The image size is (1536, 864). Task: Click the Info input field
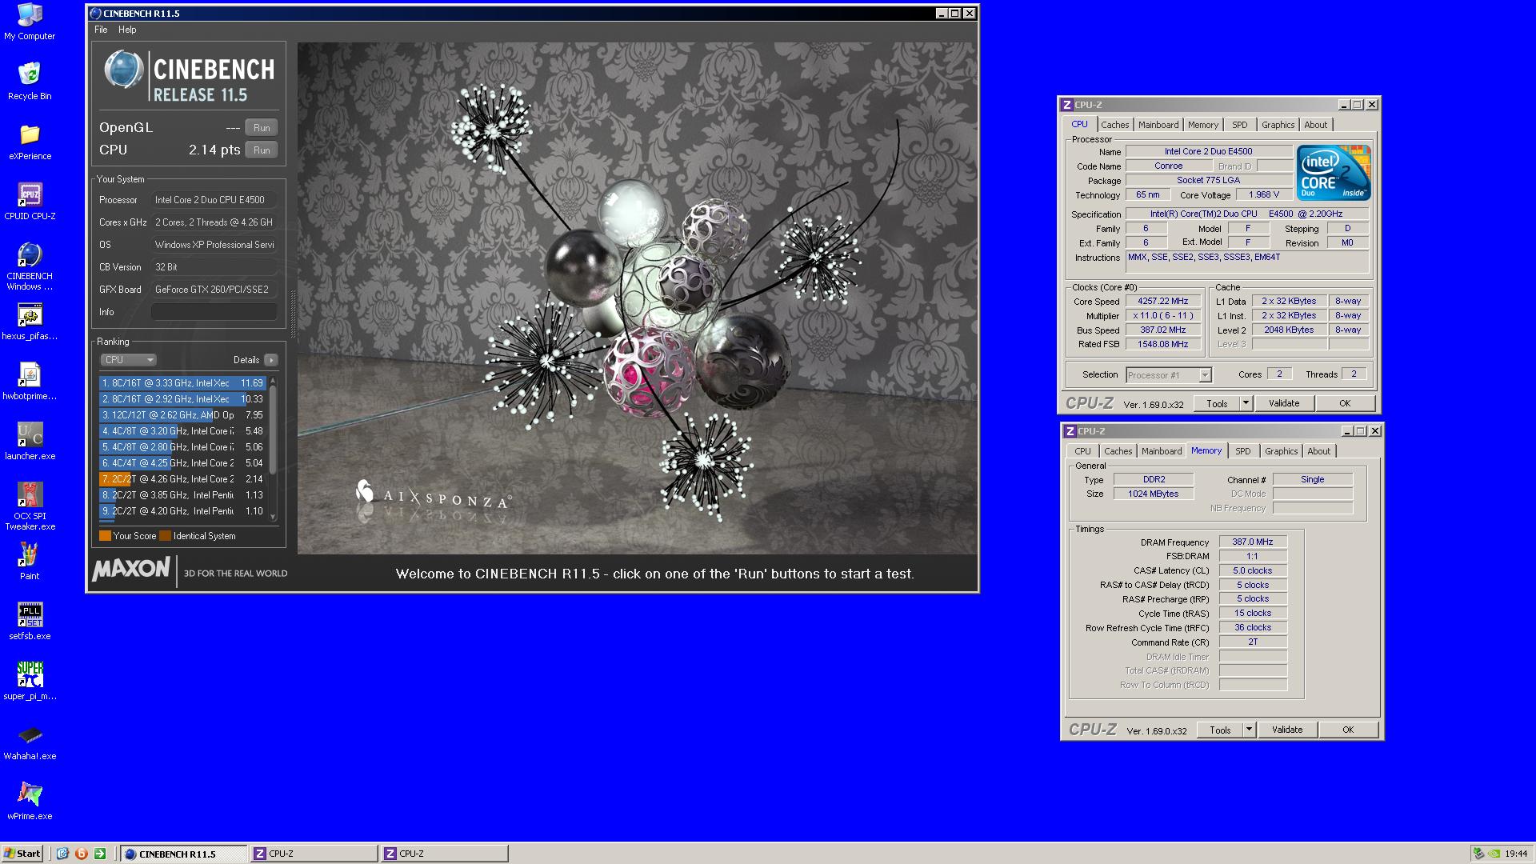[x=214, y=312]
